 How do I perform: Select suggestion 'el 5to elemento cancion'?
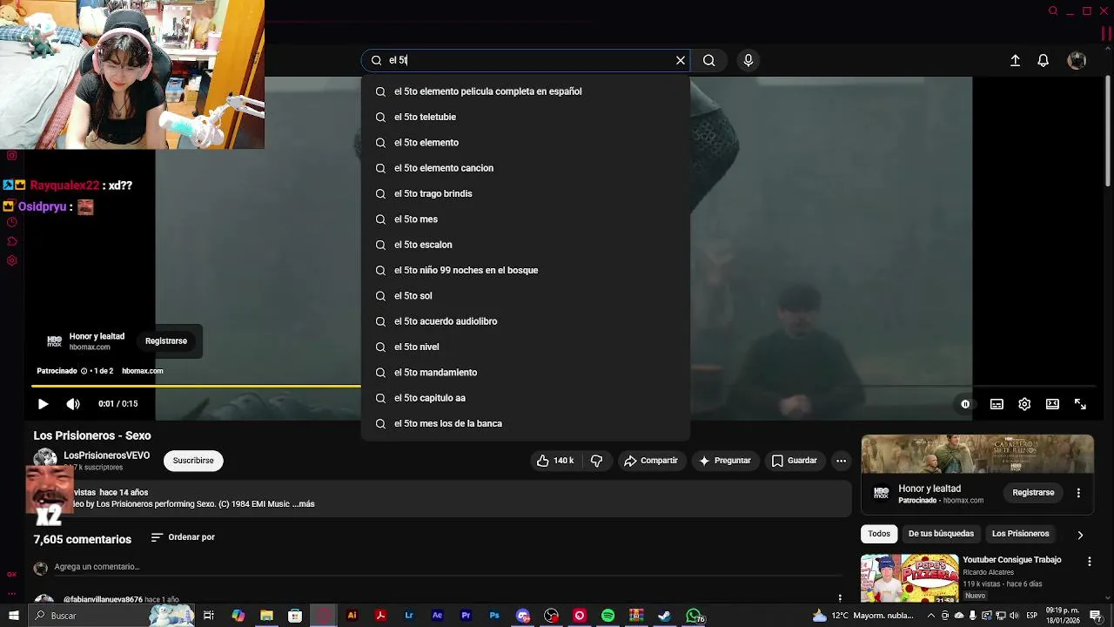point(526,168)
